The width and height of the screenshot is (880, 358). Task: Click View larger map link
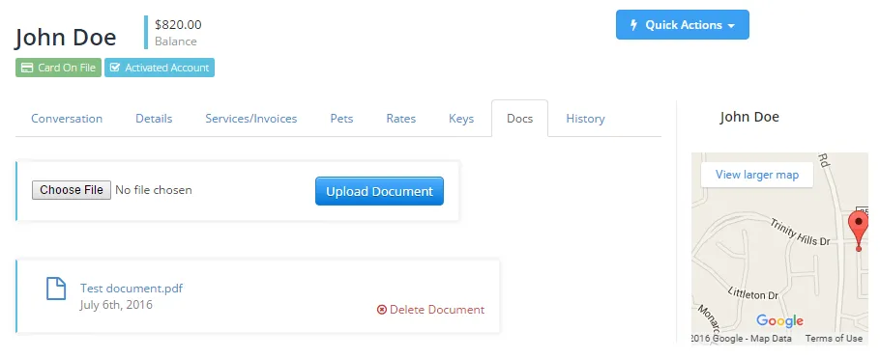pos(757,175)
